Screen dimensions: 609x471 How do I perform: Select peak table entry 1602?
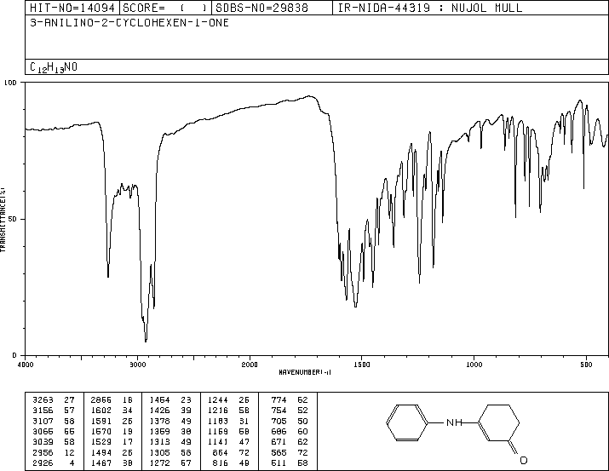(x=101, y=411)
